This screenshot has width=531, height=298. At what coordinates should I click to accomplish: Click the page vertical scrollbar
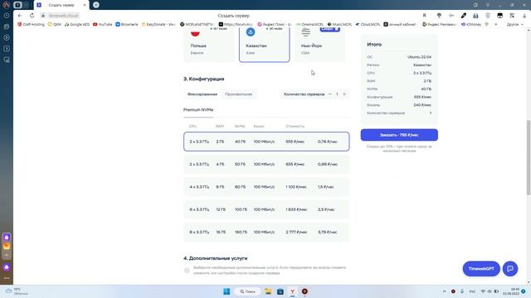tap(529, 157)
